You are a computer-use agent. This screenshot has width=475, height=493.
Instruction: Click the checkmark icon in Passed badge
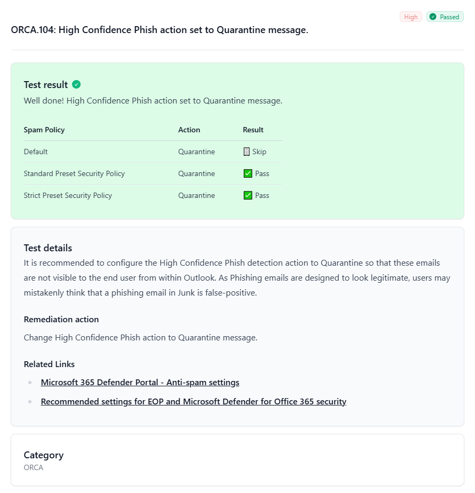click(x=433, y=17)
